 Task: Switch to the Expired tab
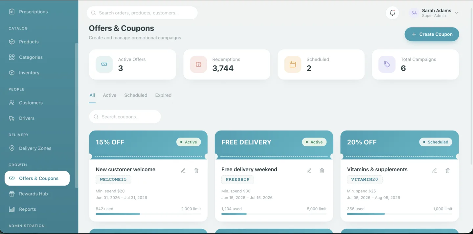[x=163, y=95]
